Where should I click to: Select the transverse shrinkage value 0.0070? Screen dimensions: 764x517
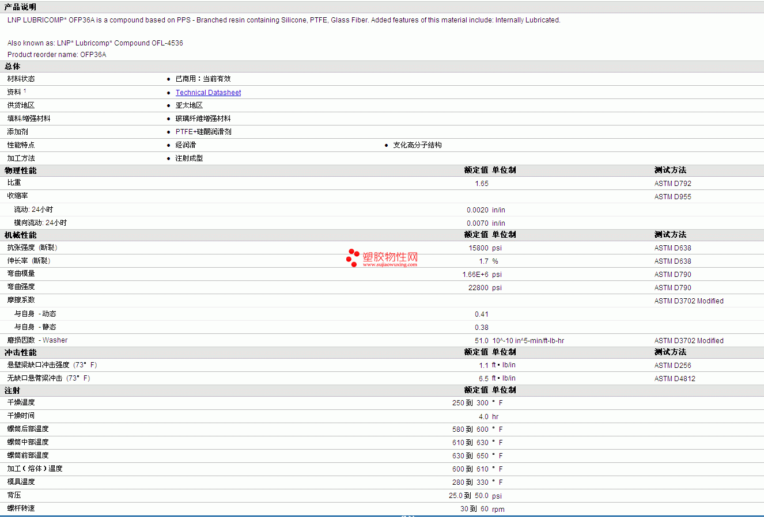(478, 223)
